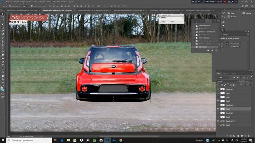Open the Archivo menu
The image size is (255, 143).
pos(9,2)
